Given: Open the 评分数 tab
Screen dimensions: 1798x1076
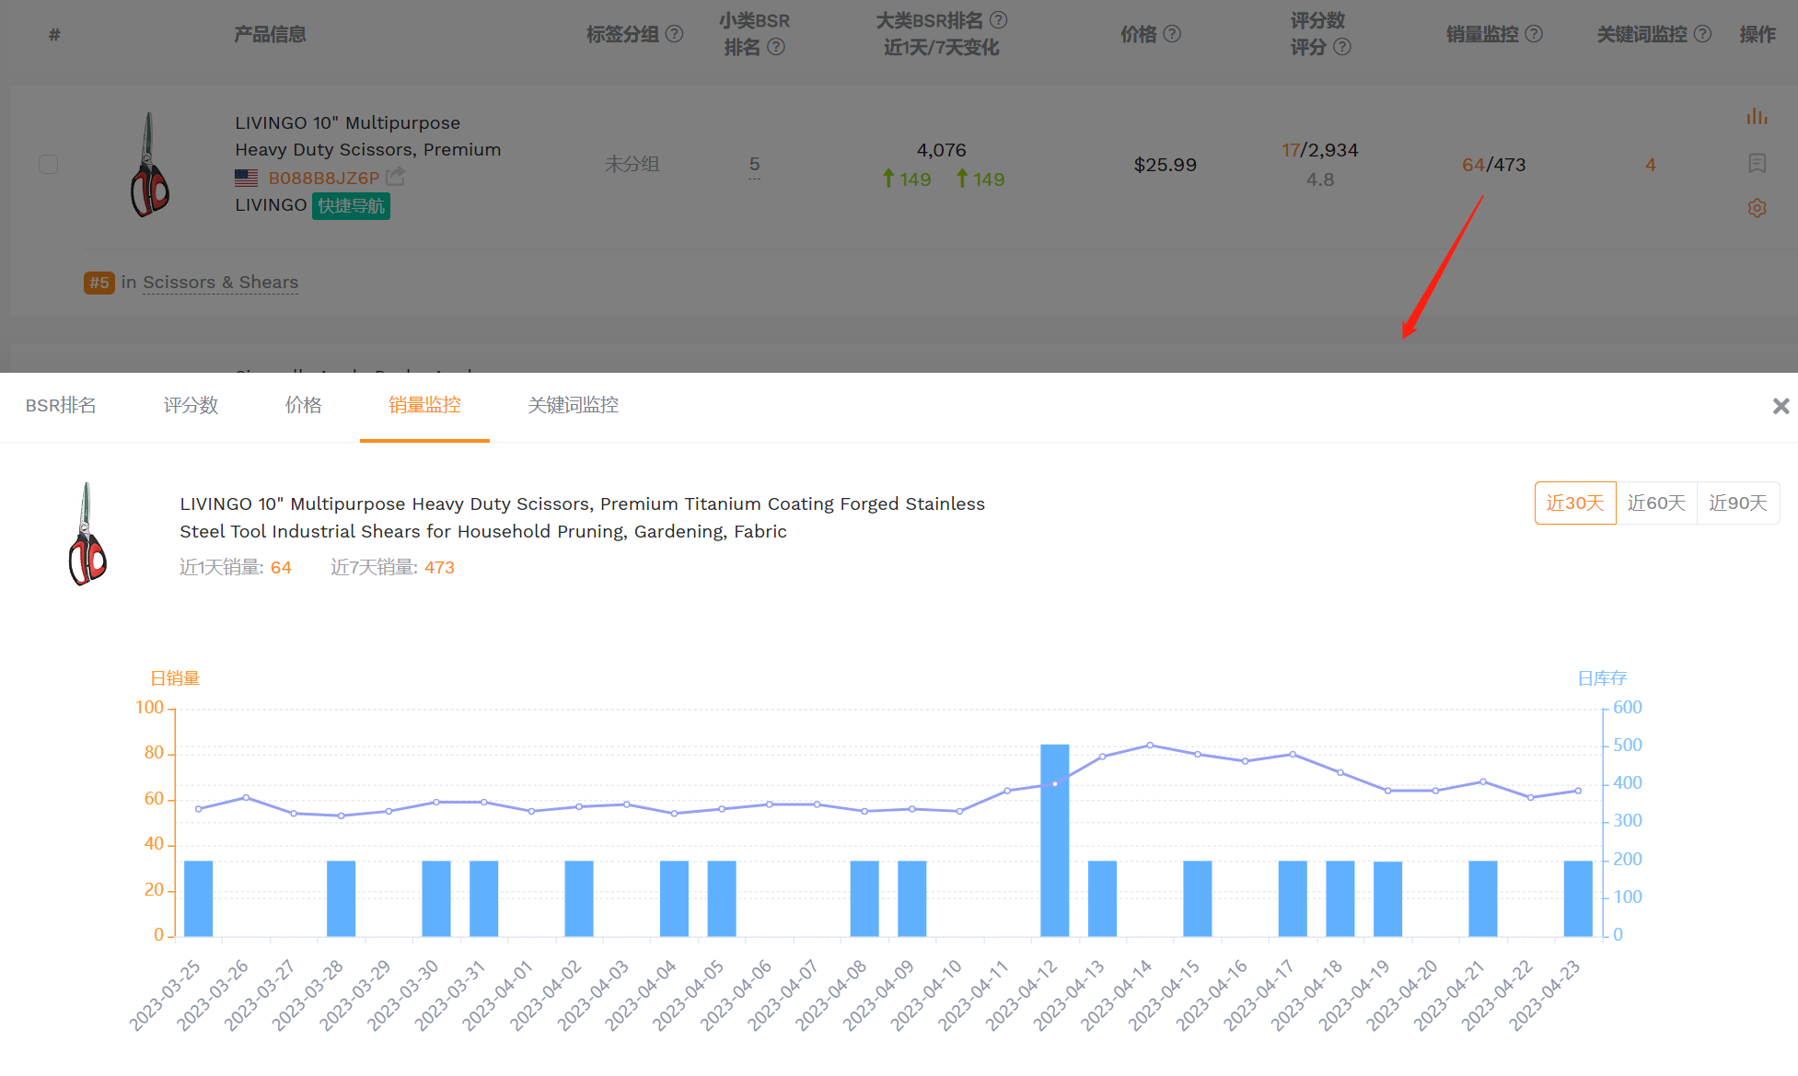Looking at the screenshot, I should [x=191, y=405].
